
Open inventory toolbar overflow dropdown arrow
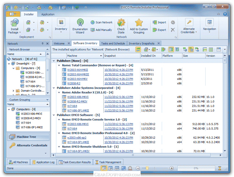225,49
